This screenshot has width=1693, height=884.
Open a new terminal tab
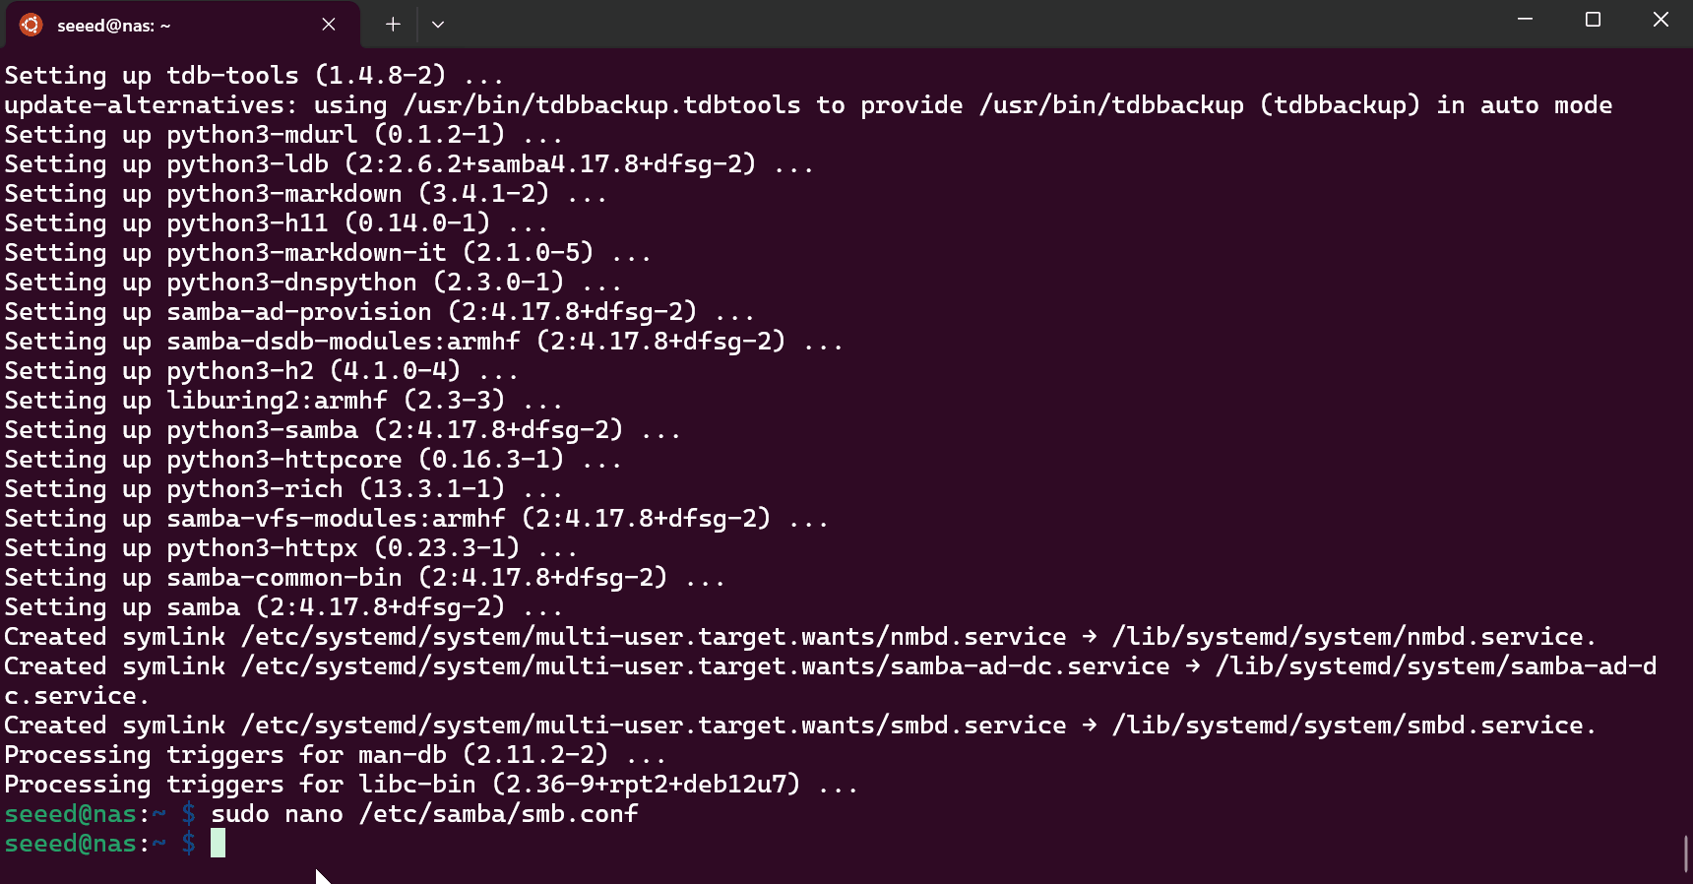click(x=393, y=25)
